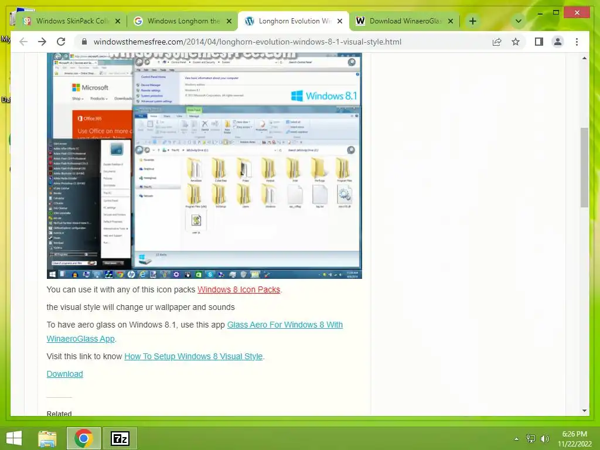Click the 'Related' heading text
Viewport: 600px width, 450px height.
click(x=59, y=413)
